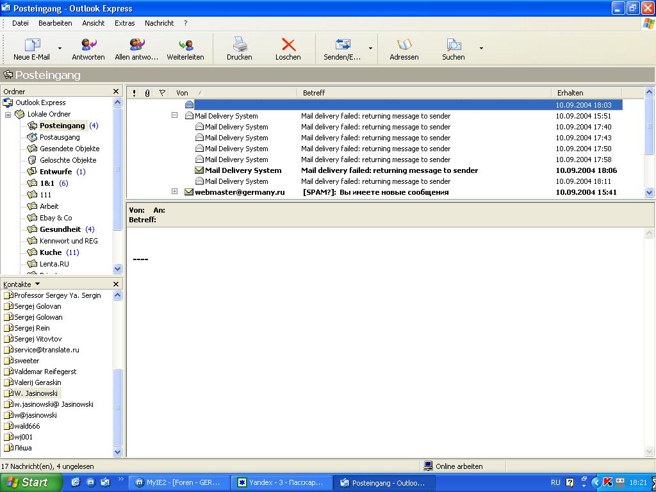The width and height of the screenshot is (656, 492).
Task: Collapse the Lokale Ordner tree node
Action: click(x=8, y=114)
